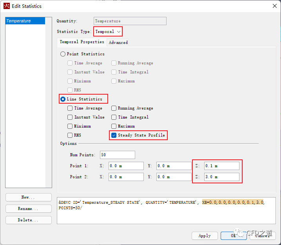Click the Point 1 Z coordinate field
Viewport: 281px width, 245px height.
(x=222, y=166)
